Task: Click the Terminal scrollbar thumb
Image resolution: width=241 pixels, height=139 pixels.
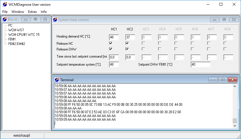Action: pos(235,121)
